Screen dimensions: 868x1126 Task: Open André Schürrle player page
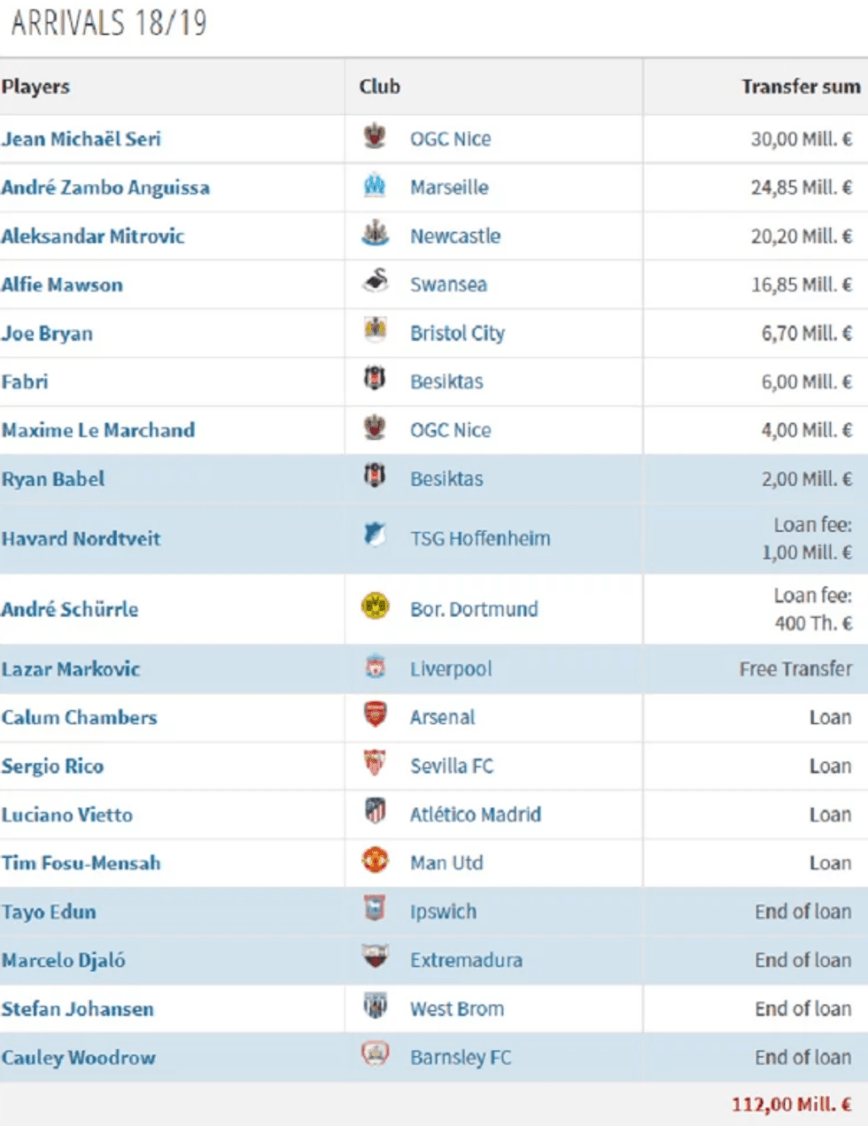[x=70, y=609]
